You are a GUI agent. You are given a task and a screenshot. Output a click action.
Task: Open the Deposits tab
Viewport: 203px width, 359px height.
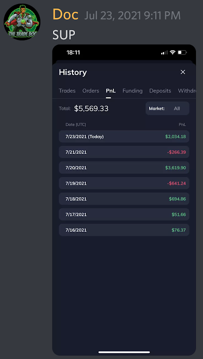click(160, 91)
